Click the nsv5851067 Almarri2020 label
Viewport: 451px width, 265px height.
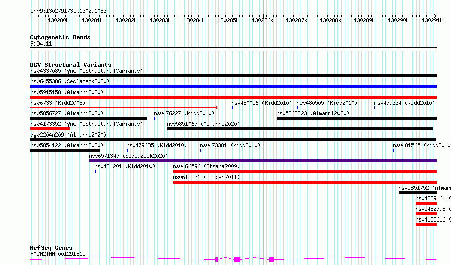point(203,124)
